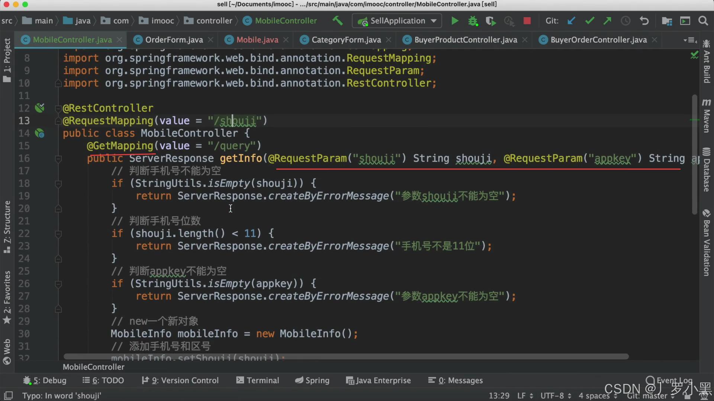Toggle tool window bars icon in status bar

click(x=8, y=395)
